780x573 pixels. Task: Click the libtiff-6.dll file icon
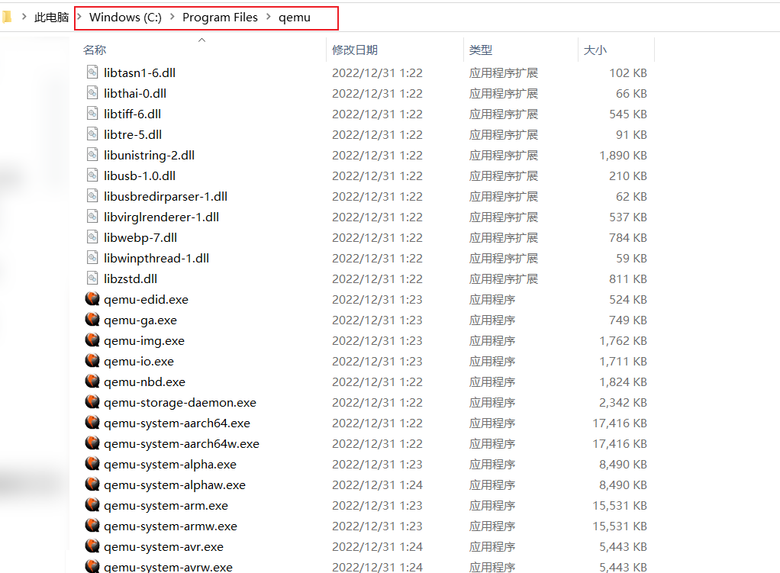92,114
